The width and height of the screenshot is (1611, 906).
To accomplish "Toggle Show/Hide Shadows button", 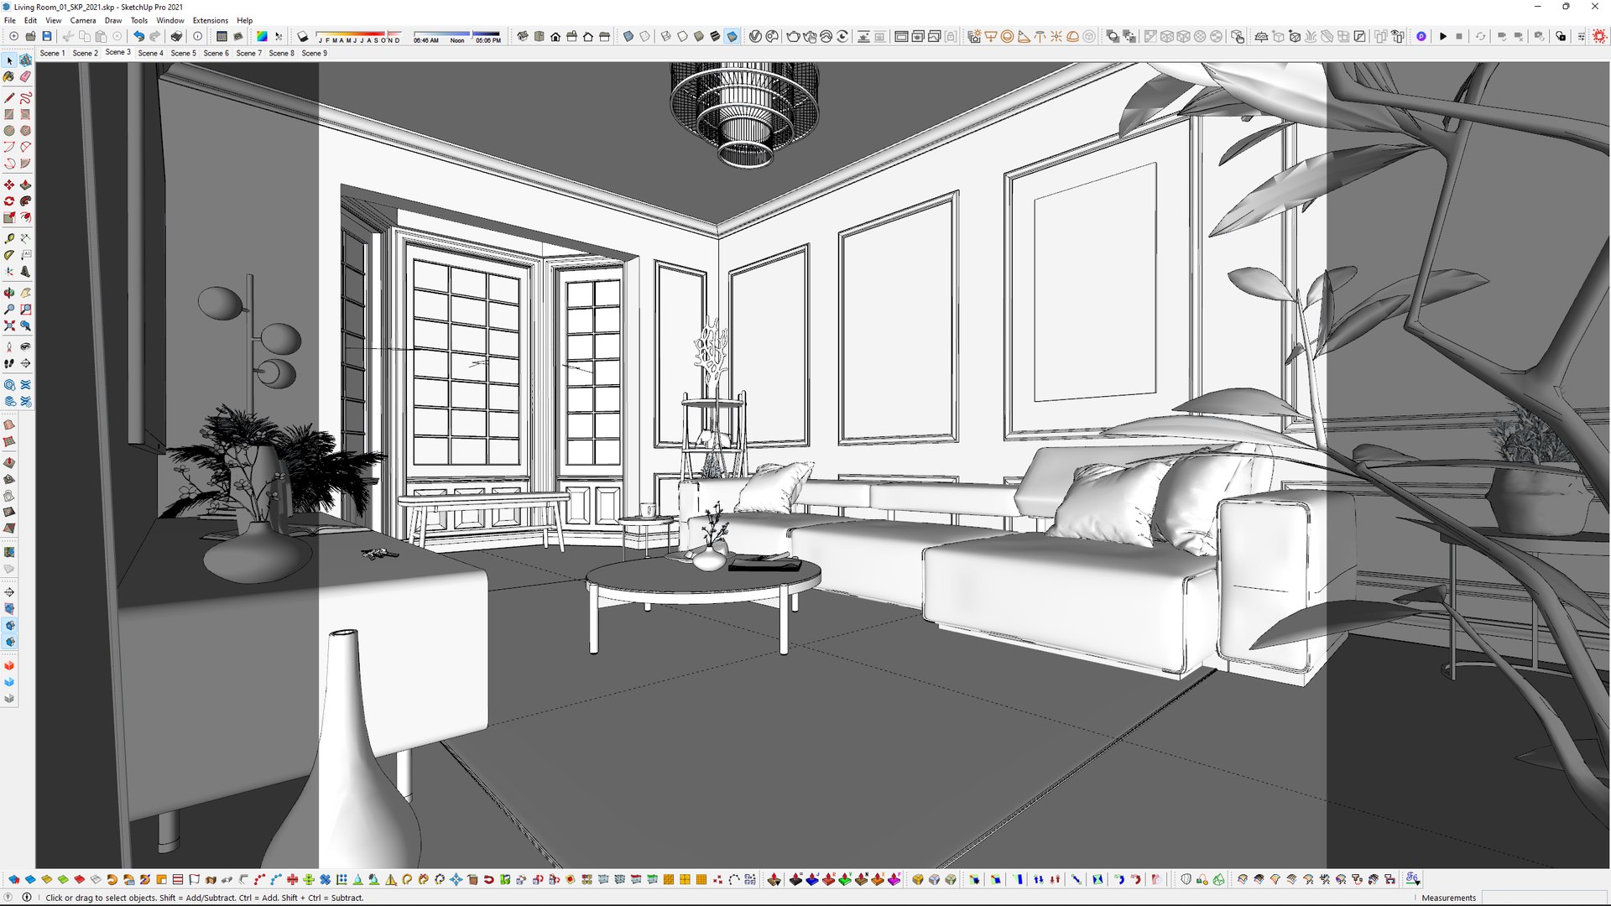I will click(x=303, y=36).
